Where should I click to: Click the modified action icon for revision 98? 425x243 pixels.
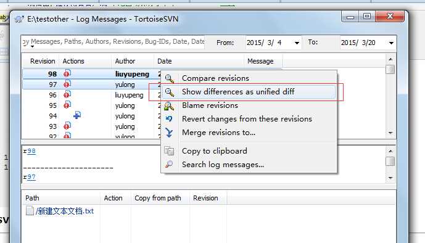point(67,73)
